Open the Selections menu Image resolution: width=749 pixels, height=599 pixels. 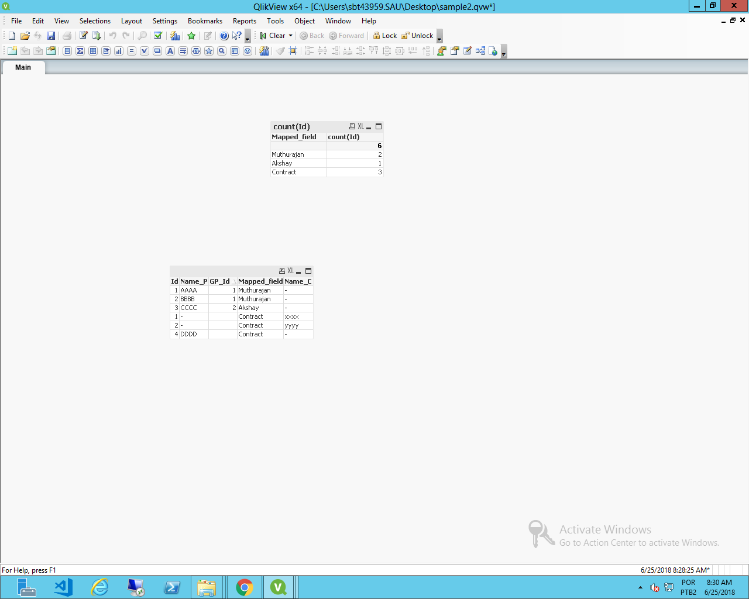(95, 21)
